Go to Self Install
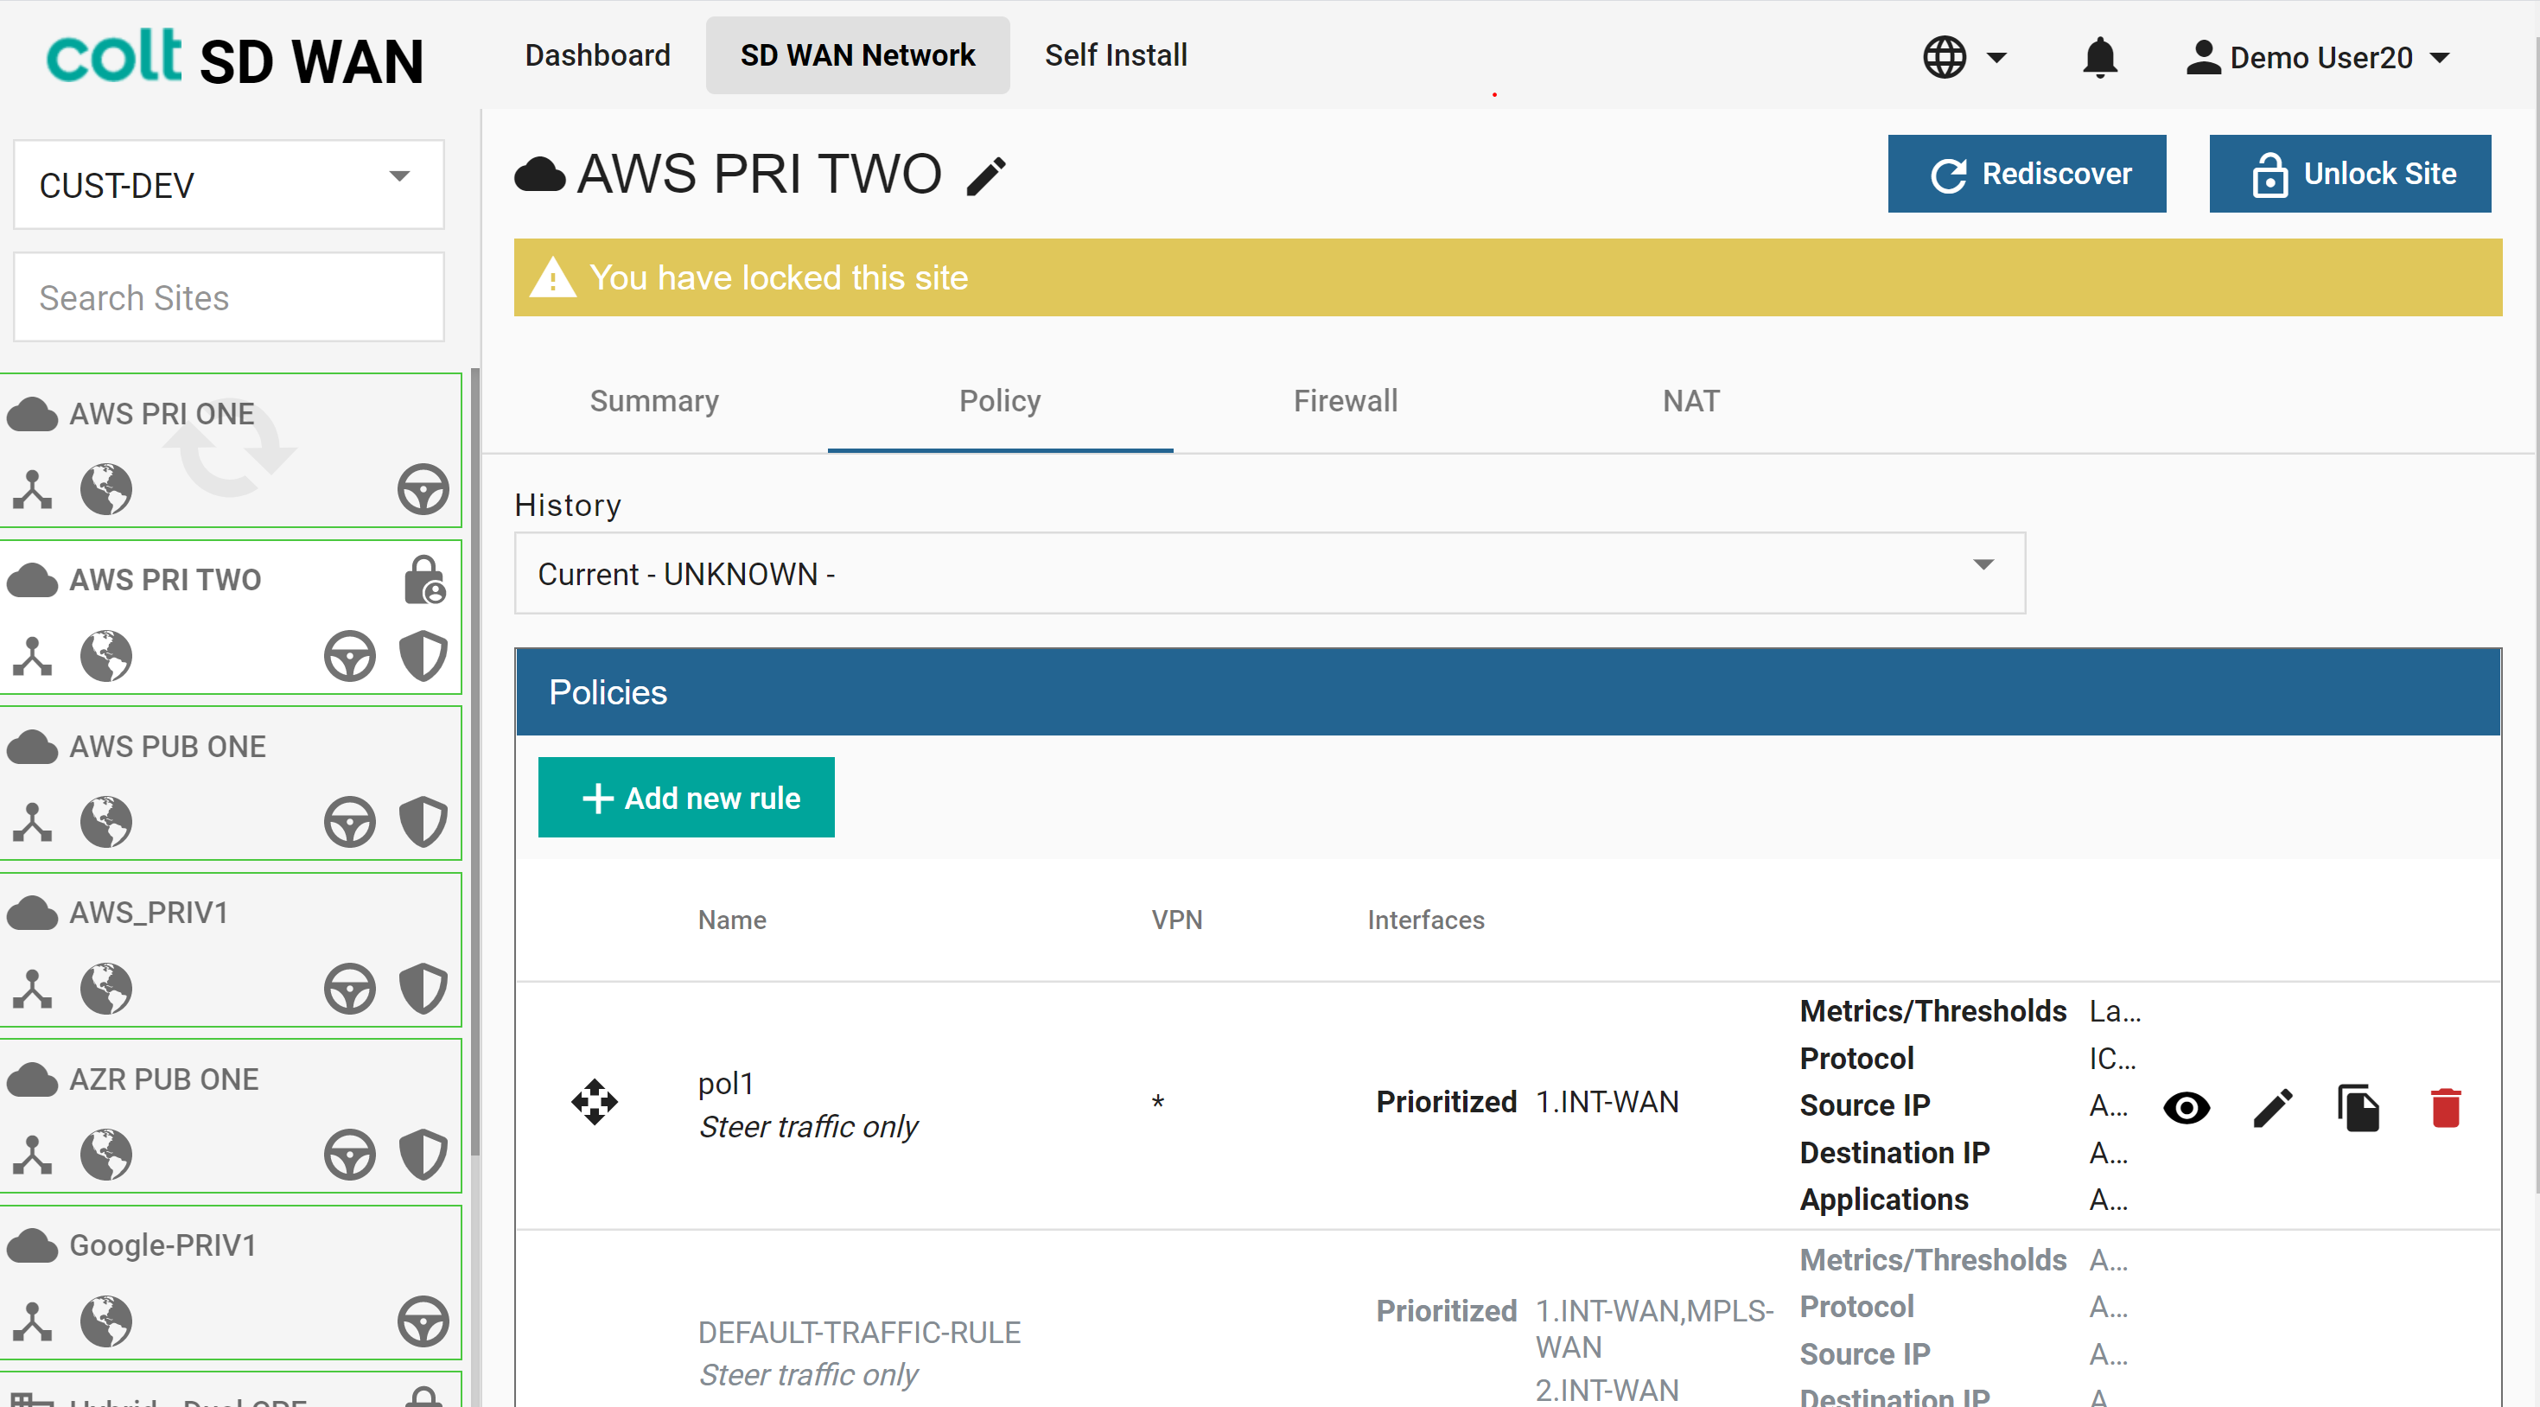This screenshot has height=1407, width=2540. point(1117,55)
